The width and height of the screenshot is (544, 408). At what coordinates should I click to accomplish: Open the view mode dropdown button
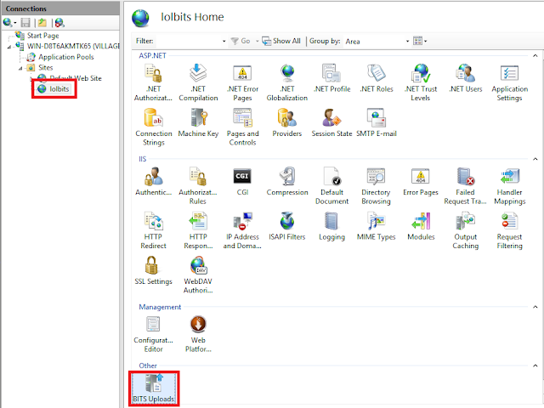420,42
